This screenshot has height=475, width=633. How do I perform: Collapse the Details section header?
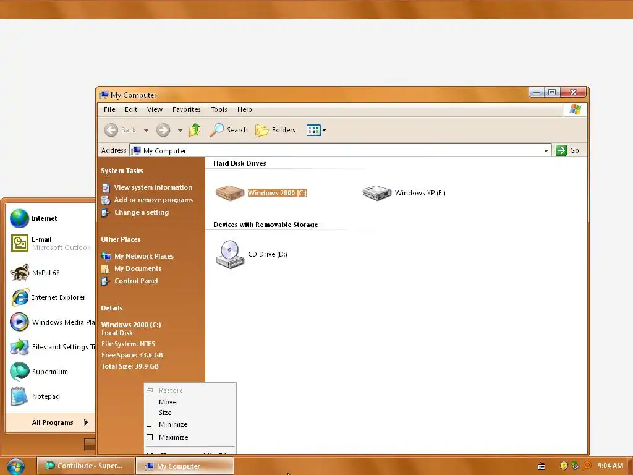112,308
